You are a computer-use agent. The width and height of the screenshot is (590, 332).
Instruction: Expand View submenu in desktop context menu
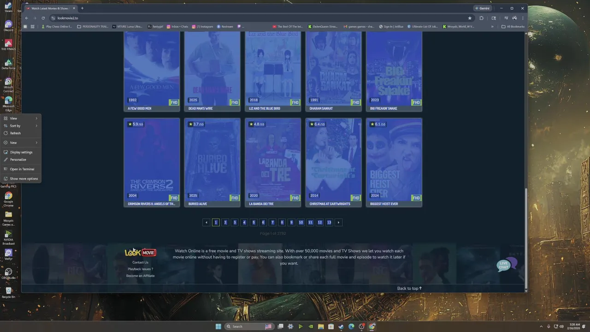(21, 119)
